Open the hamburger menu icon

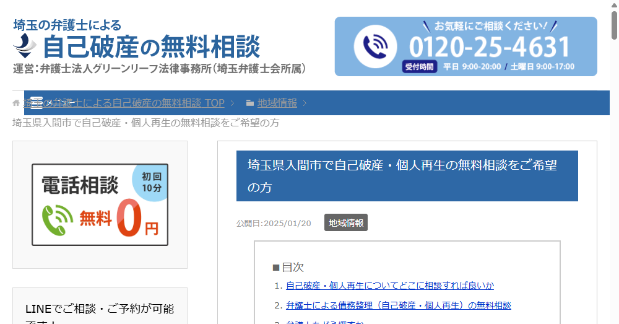[37, 103]
